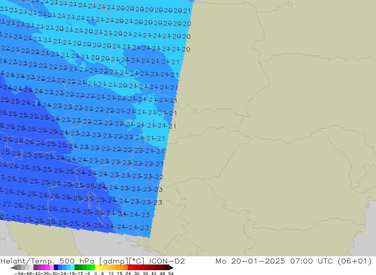This screenshot has height=275, width=376.
Task: Click the dark right arrow of the legend
Action: point(171,267)
